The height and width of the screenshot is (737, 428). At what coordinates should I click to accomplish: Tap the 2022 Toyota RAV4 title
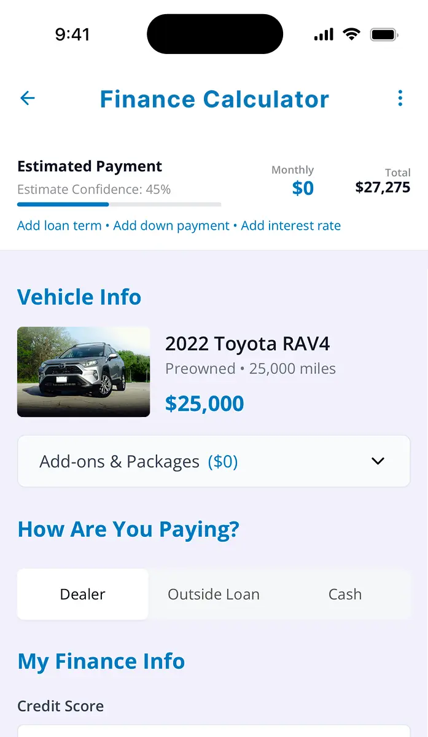click(x=247, y=343)
